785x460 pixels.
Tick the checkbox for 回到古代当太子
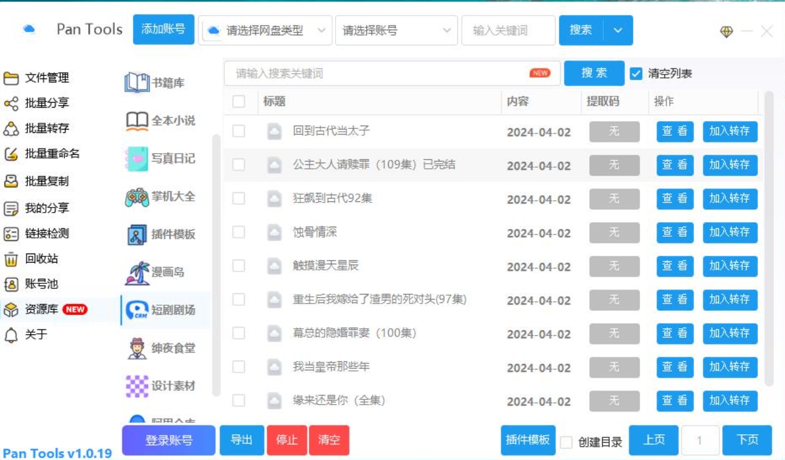(238, 131)
